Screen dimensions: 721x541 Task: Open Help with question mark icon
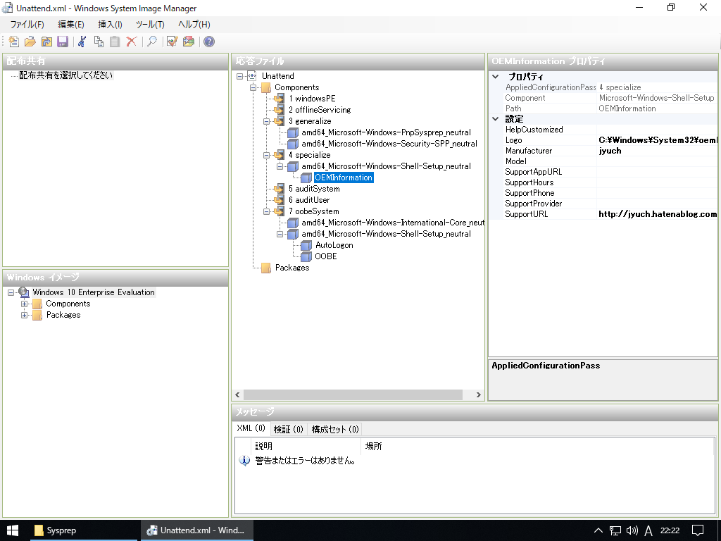pyautogui.click(x=208, y=42)
